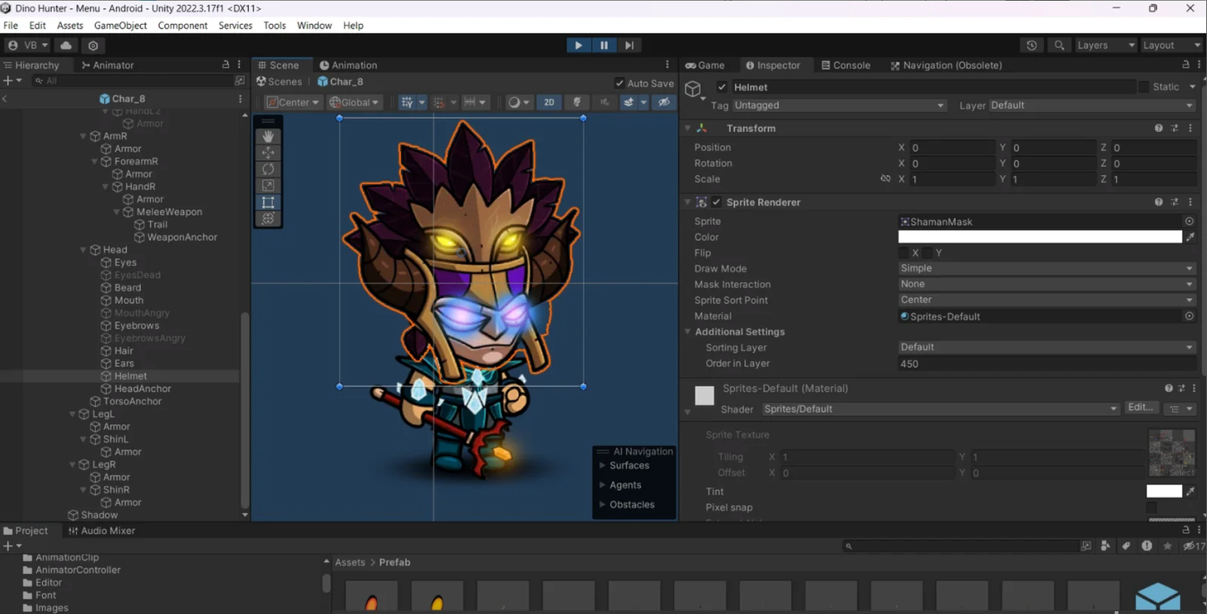
Task: Toggle the Auto Save checkbox
Action: [x=619, y=83]
